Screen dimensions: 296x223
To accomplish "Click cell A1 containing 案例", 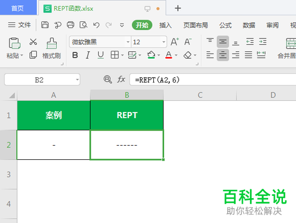I will [53, 115].
